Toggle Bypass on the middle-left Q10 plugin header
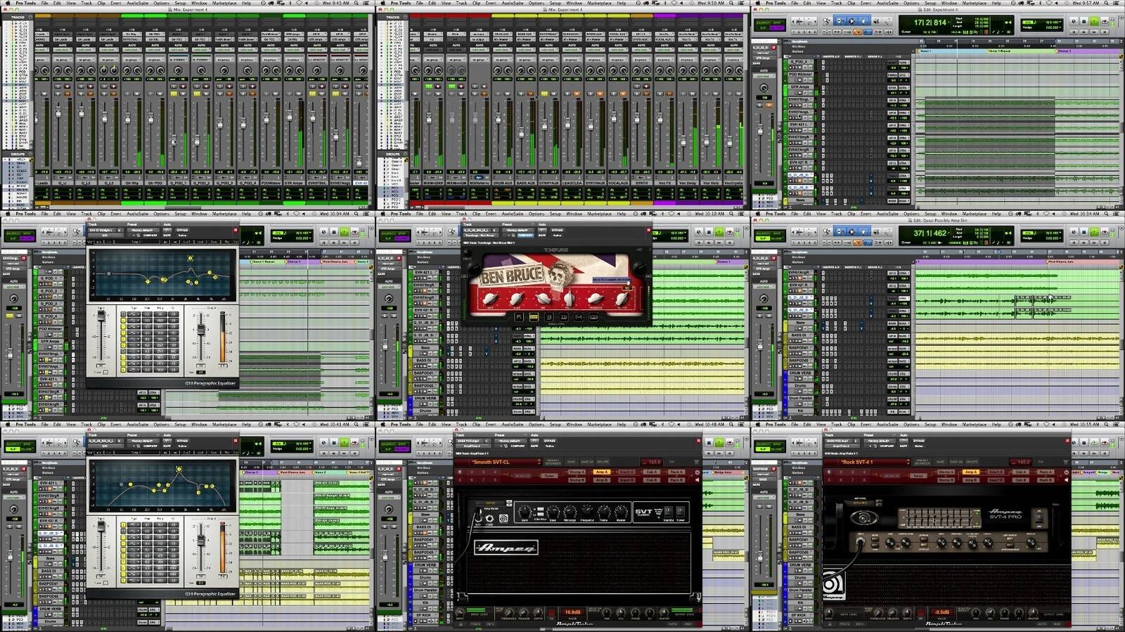This screenshot has width=1125, height=632. coord(182,230)
